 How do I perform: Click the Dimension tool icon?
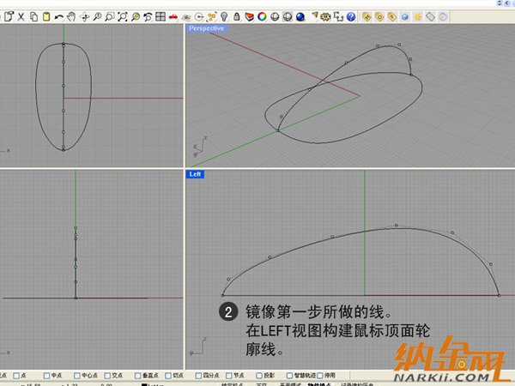[338, 16]
